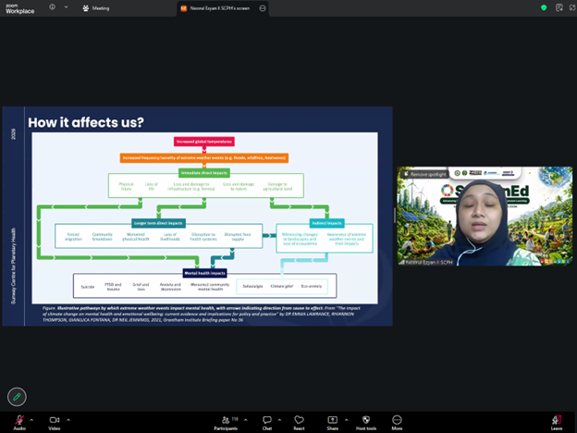Click the green annotate pencil icon
This screenshot has height=433, width=577.
click(x=17, y=397)
